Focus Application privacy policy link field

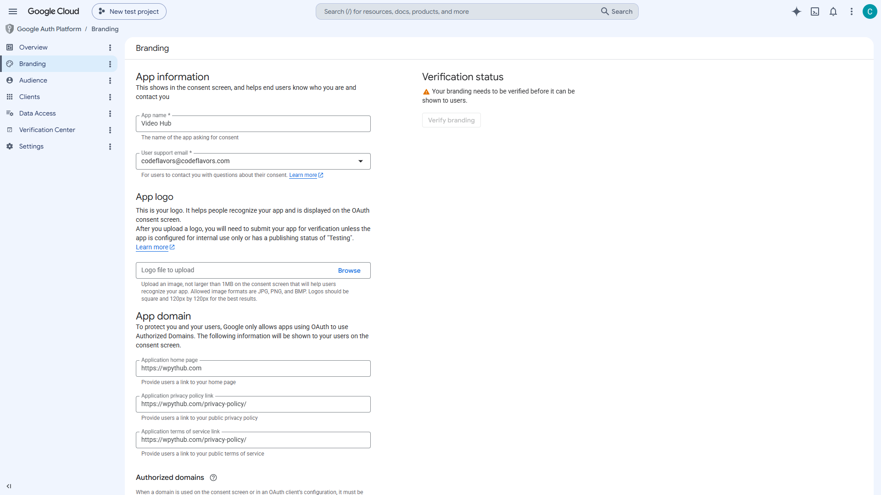pos(253,404)
